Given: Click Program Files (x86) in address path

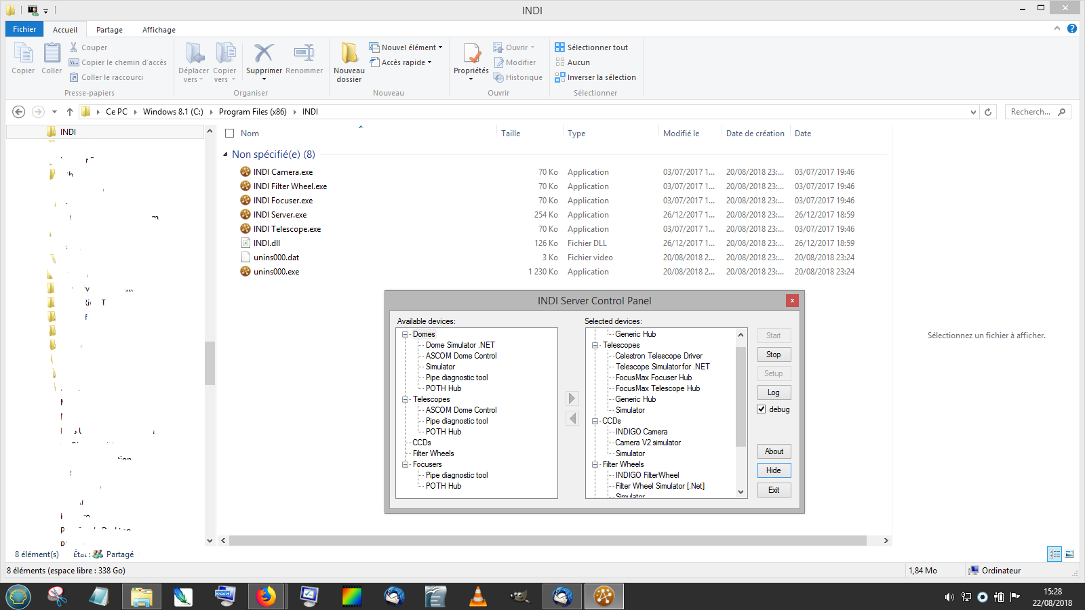Looking at the screenshot, I should click(253, 112).
